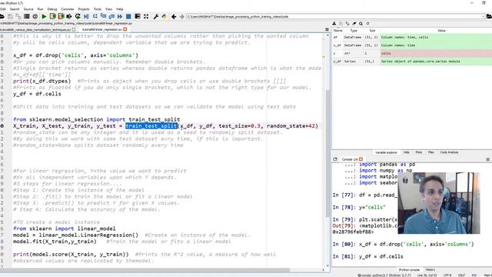Screen dimensions: 492x277
Task: Click the Save all files icon
Action: pyautogui.click(x=18, y=16)
